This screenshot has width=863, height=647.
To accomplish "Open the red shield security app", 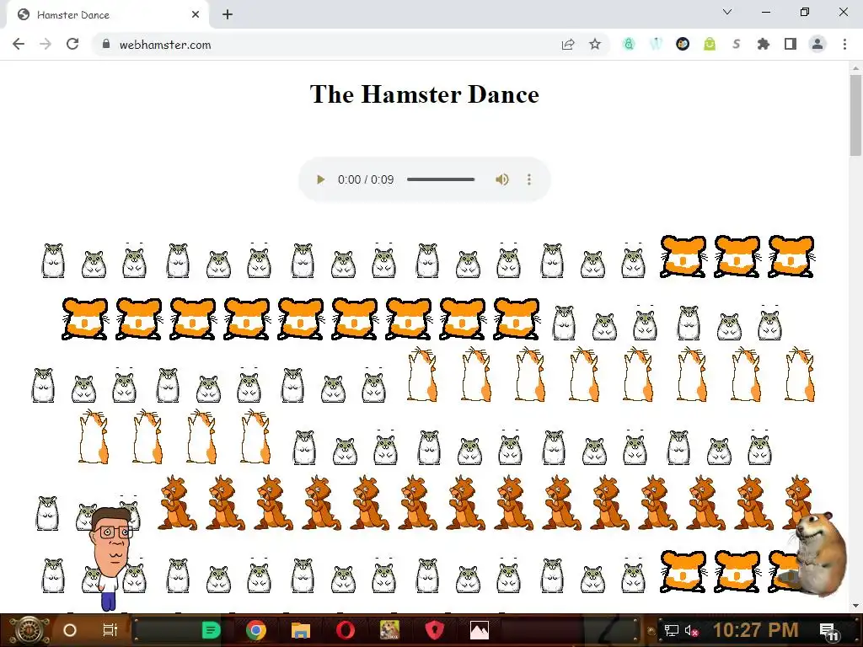I will (x=434, y=630).
